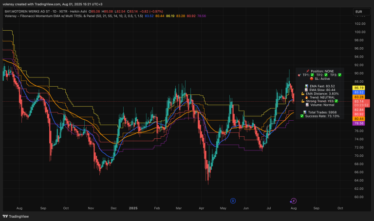Viewport: 374px width, 221px height.
Task: Click the EMA Slow: 80.44 panel row
Action: 320,90
